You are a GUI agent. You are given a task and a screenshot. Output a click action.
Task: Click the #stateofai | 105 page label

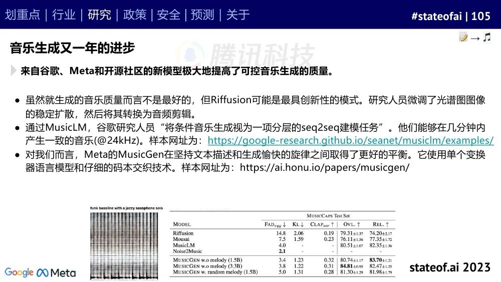pyautogui.click(x=450, y=16)
